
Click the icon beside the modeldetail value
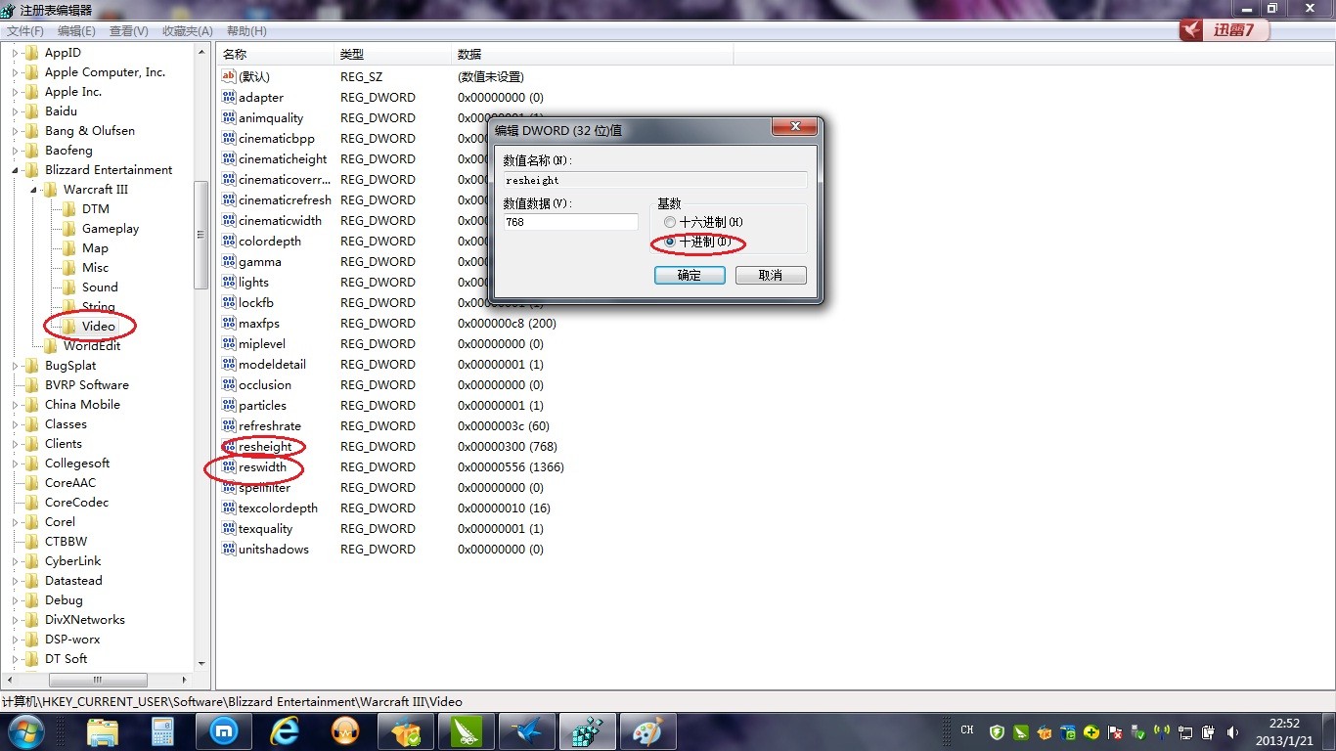[x=230, y=364]
